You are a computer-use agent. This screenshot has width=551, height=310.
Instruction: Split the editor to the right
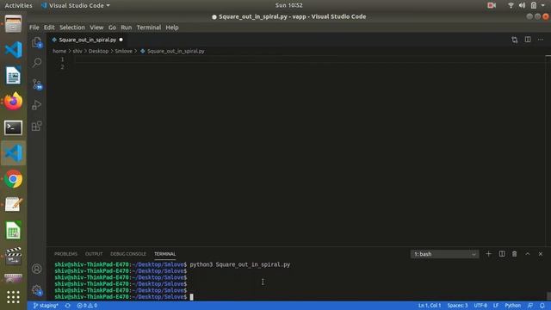click(x=528, y=40)
